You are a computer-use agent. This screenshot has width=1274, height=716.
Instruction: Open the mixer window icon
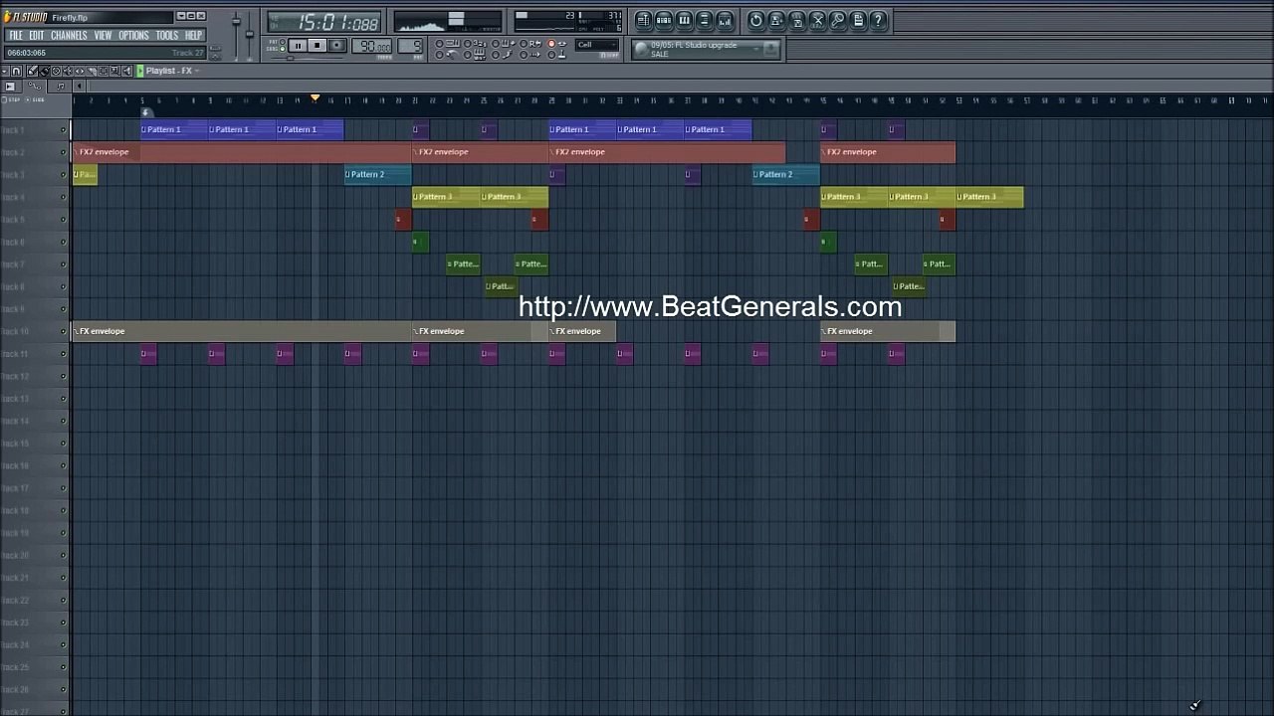[725, 21]
